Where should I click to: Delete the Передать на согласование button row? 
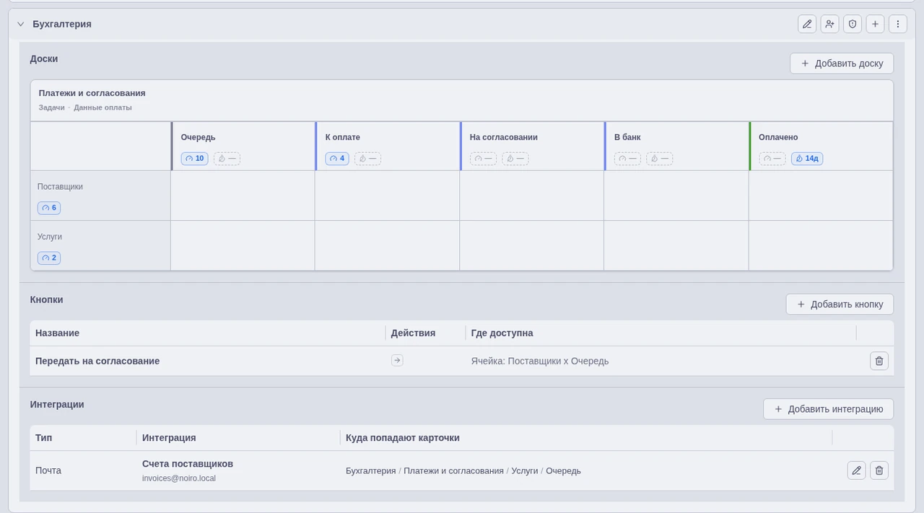pyautogui.click(x=879, y=361)
